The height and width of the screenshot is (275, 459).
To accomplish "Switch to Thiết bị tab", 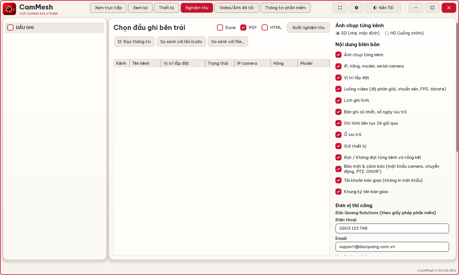I will pyautogui.click(x=166, y=8).
